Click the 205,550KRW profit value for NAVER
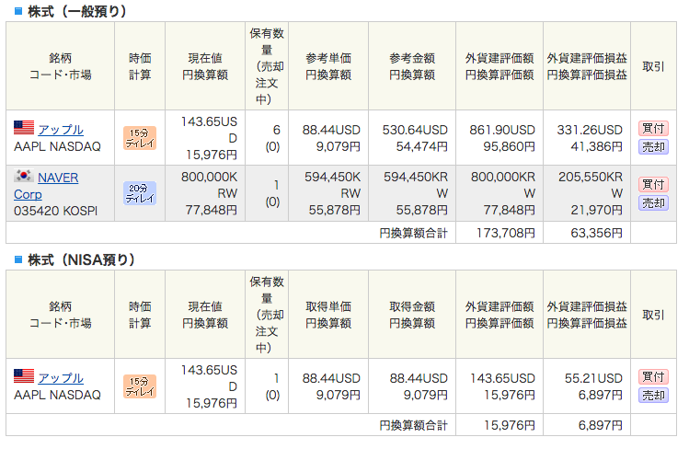The width and height of the screenshot is (689, 449). pyautogui.click(x=591, y=185)
